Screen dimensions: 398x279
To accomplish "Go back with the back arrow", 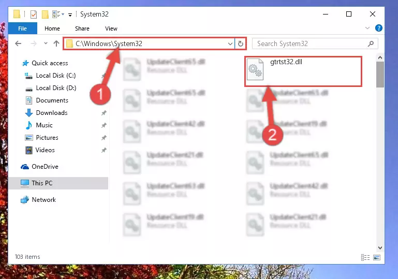I will click(18, 43).
